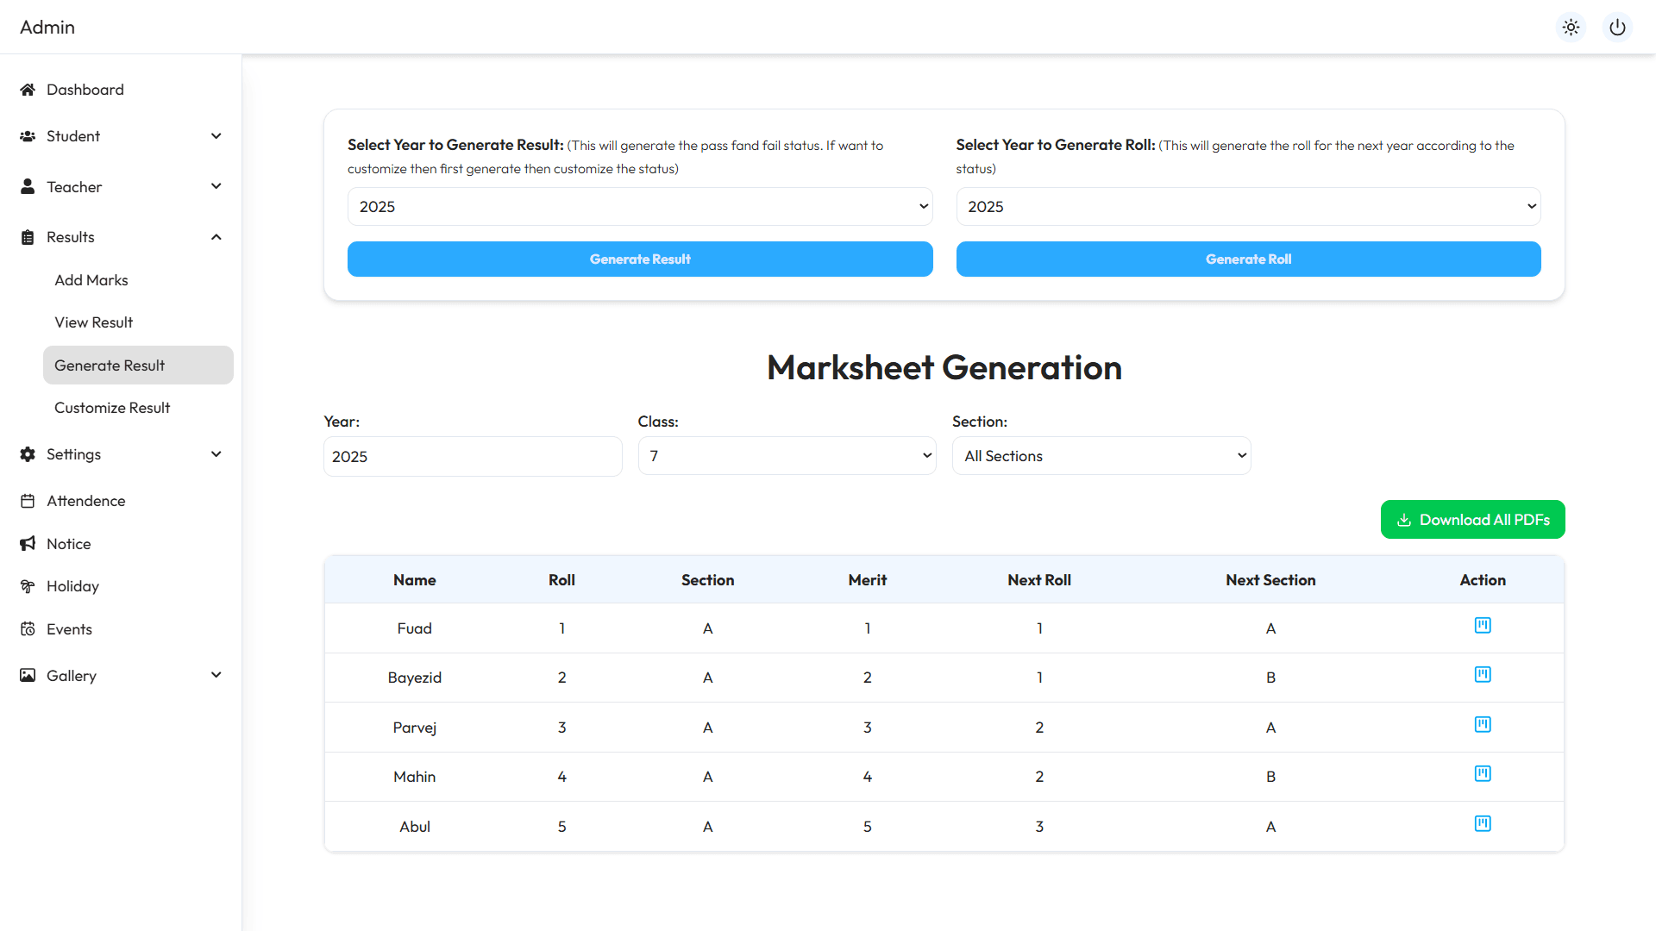Open the Events menu label
1656x931 pixels.
(x=69, y=629)
